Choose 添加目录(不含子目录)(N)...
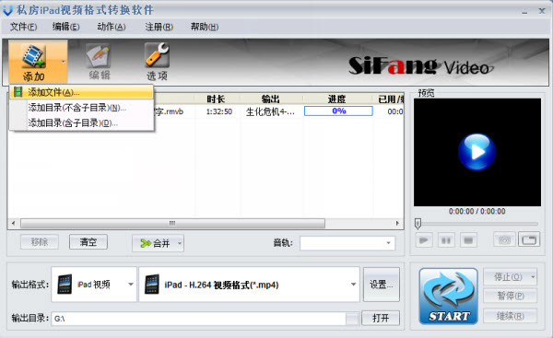The height and width of the screenshot is (338, 553). (81, 108)
